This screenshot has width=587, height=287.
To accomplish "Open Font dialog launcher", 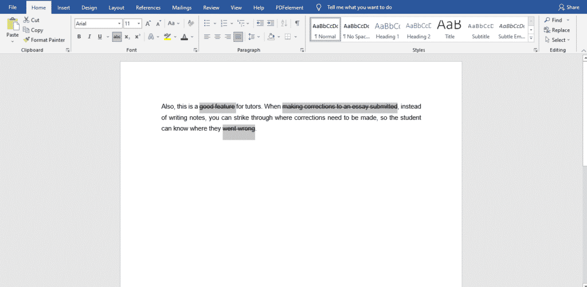I will (x=195, y=50).
